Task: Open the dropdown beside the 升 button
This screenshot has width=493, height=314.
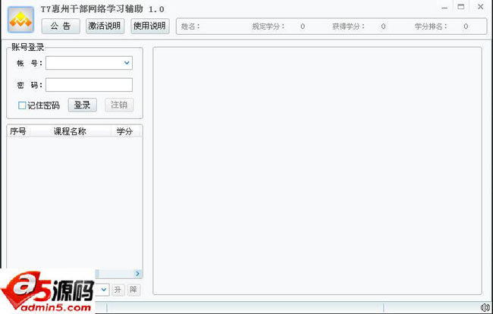Action: click(103, 290)
